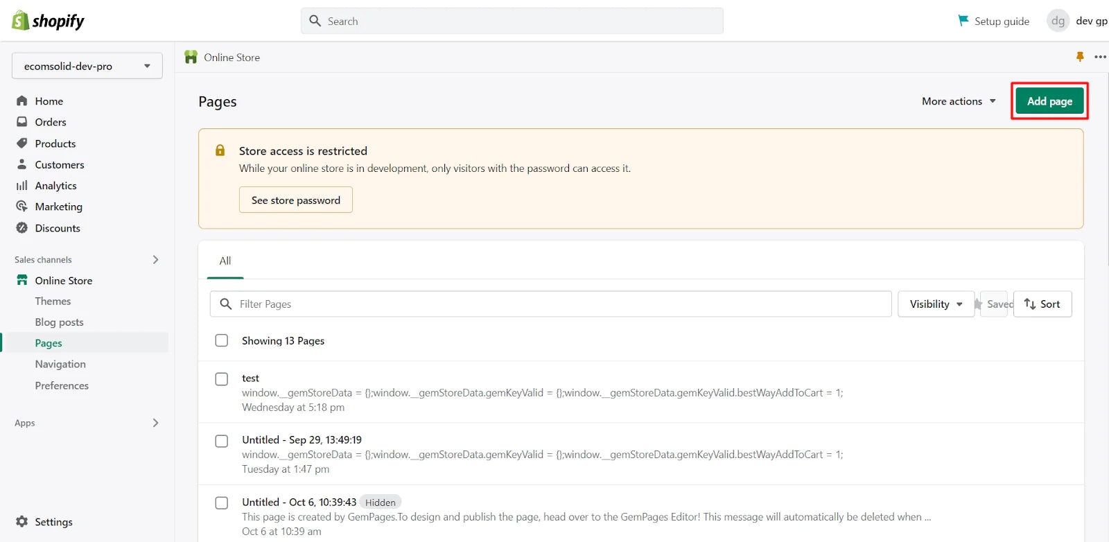
Task: Click the Sort button
Action: pos(1042,304)
